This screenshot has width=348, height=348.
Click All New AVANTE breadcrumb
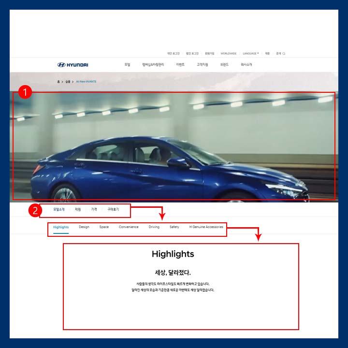86,82
